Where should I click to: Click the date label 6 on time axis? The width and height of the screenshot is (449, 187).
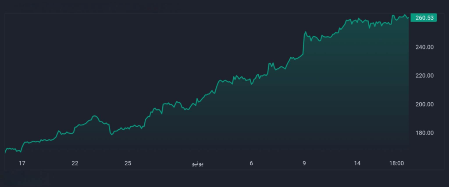click(x=251, y=163)
